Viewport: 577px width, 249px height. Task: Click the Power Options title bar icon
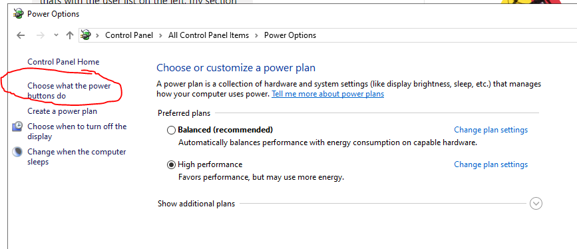18,14
